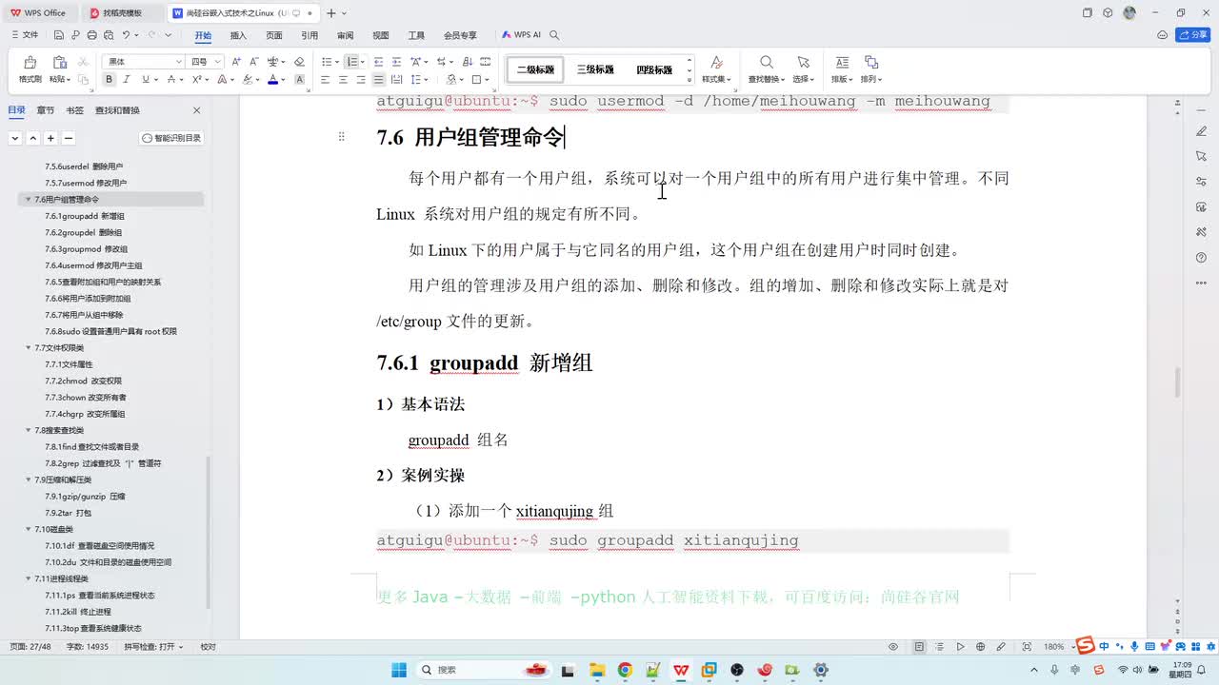The image size is (1219, 685).
Task: Open the 文件 (File) menu
Action: (26, 35)
